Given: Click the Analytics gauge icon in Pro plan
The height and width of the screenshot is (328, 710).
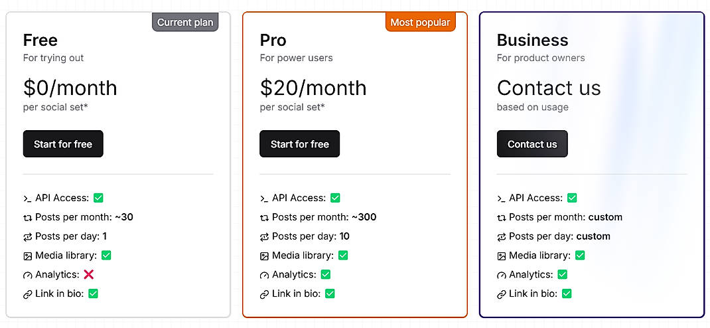Looking at the screenshot, I should [x=264, y=275].
